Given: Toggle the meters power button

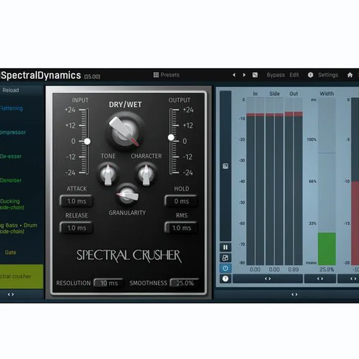Looking at the screenshot, I should click(x=225, y=268).
